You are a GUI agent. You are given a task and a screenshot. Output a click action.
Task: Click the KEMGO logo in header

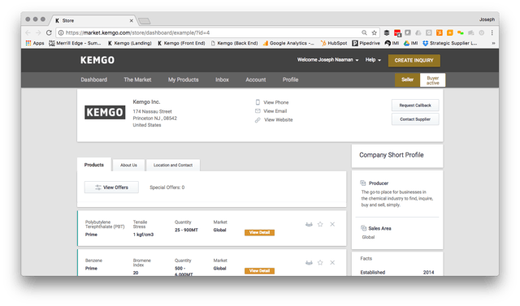[97, 60]
